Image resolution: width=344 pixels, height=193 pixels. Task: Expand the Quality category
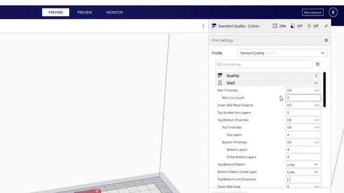click(x=268, y=76)
